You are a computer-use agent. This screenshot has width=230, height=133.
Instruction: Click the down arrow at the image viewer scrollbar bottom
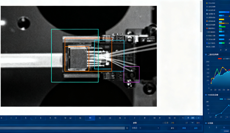click(201, 114)
